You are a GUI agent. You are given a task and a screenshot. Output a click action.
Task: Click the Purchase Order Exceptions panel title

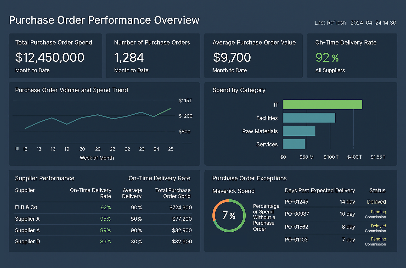(249, 178)
